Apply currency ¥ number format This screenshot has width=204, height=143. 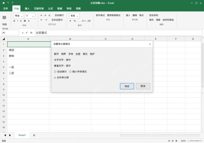[70, 21]
